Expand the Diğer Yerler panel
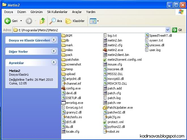187x140 pixels. [54, 51]
